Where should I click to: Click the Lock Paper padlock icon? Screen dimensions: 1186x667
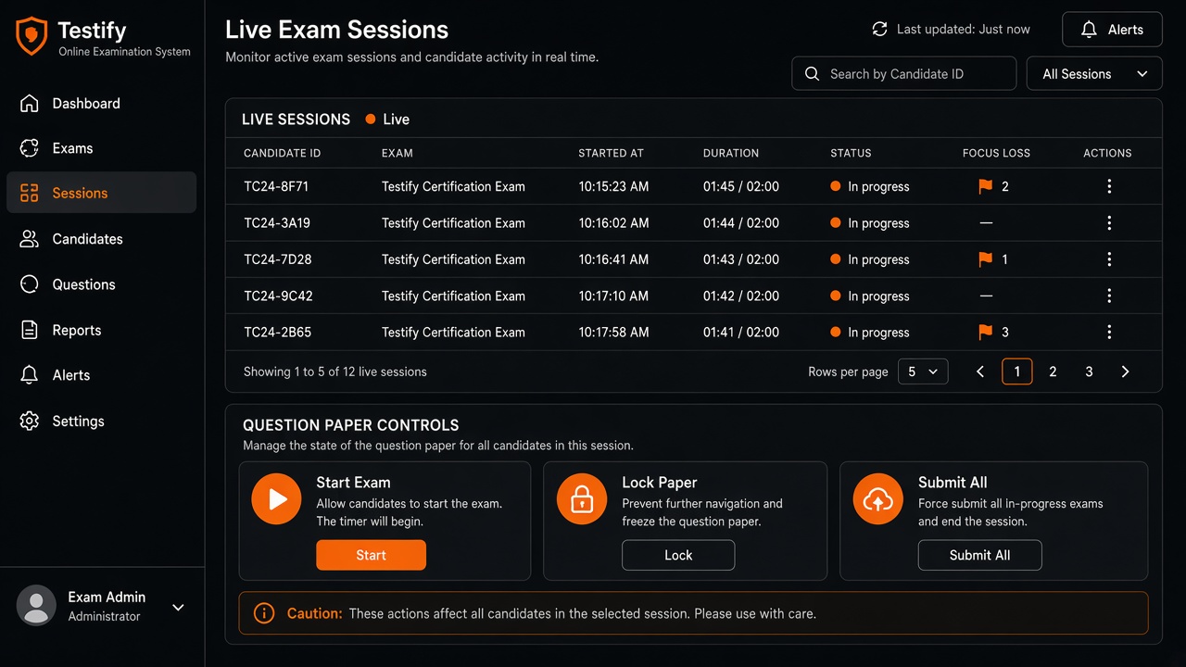click(582, 499)
